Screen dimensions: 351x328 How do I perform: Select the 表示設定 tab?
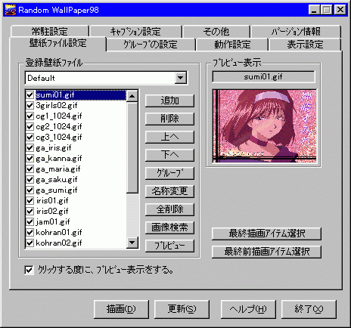click(305, 45)
